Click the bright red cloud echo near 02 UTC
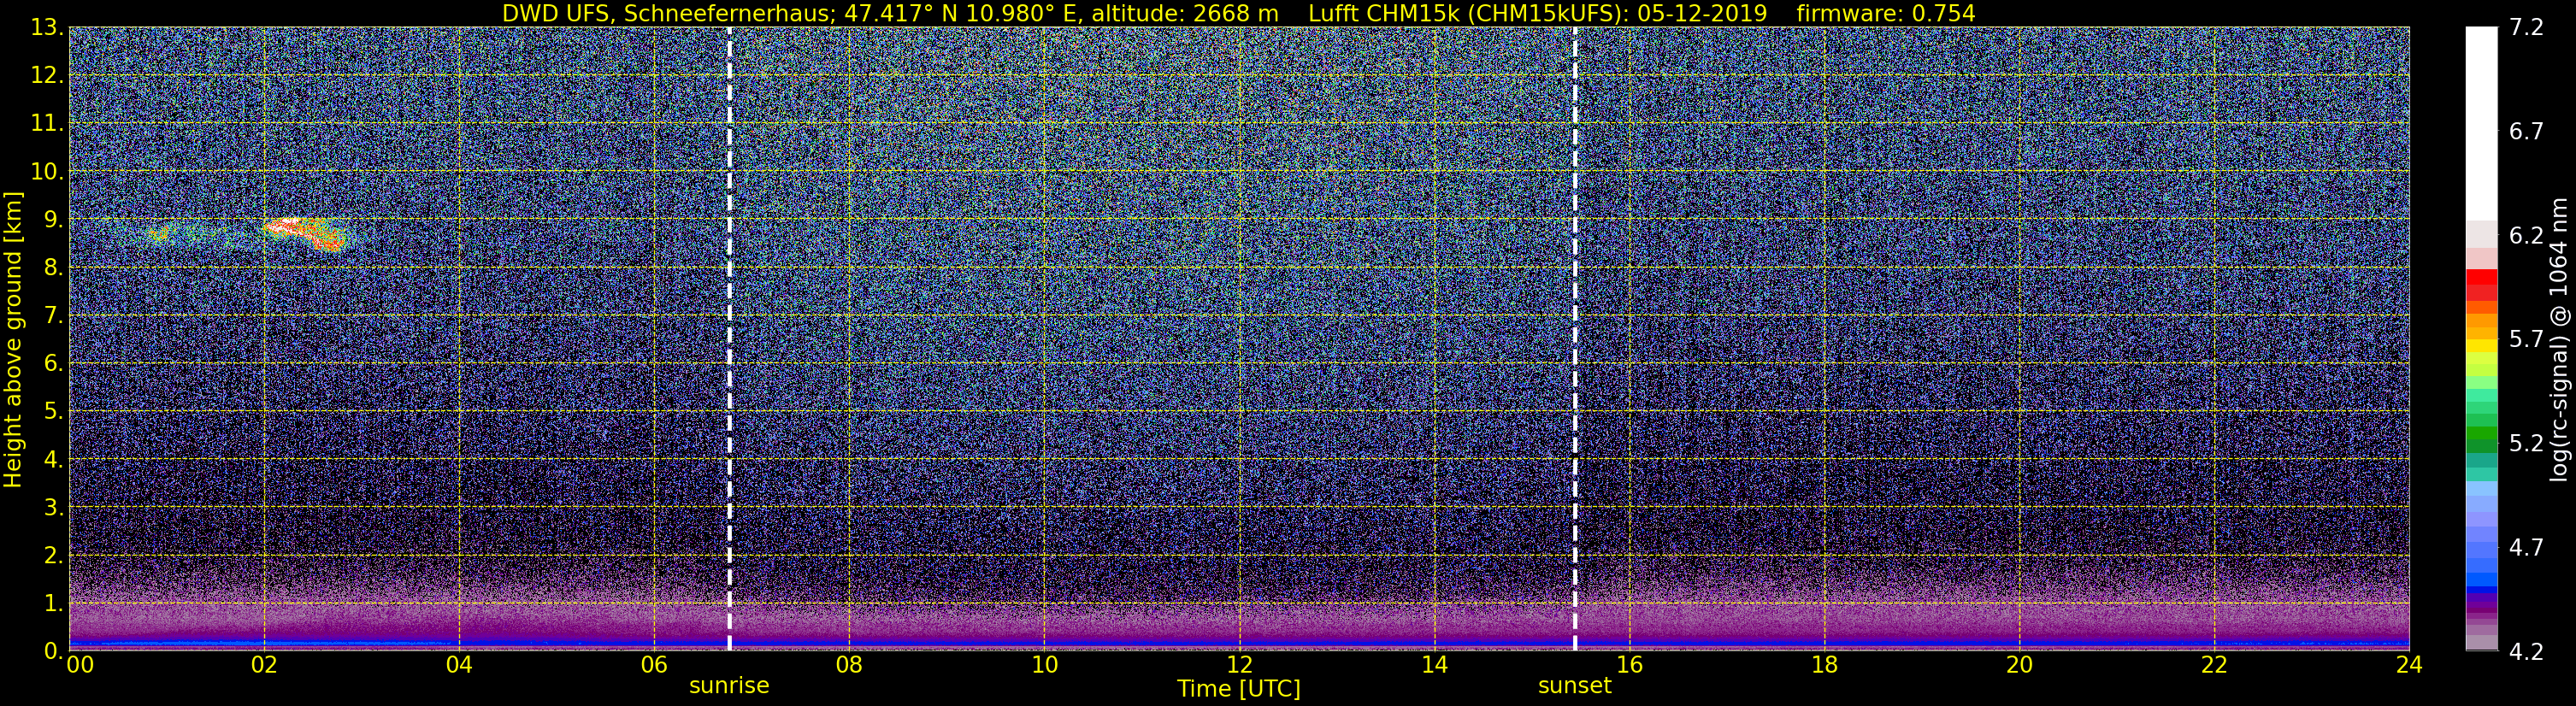The width and height of the screenshot is (2576, 706). (305, 233)
